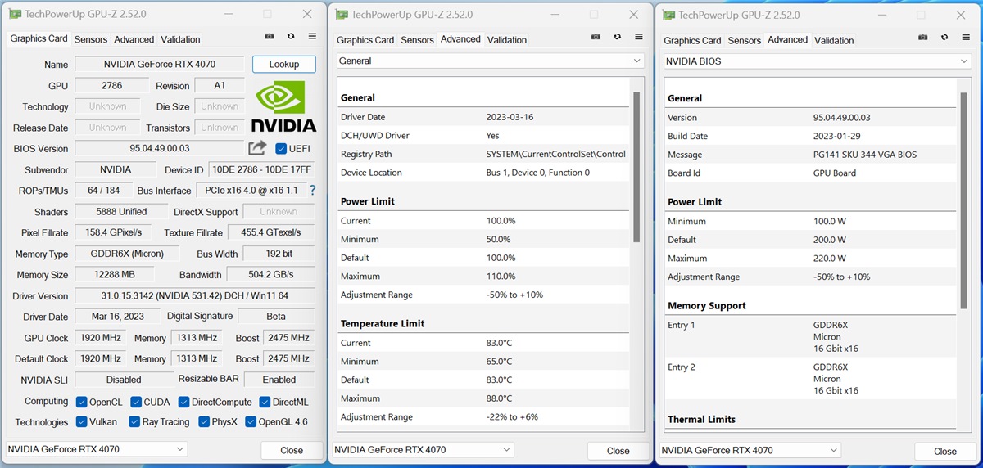This screenshot has height=468, width=983.
Task: Expand the General category dropdown
Action: [x=490, y=61]
